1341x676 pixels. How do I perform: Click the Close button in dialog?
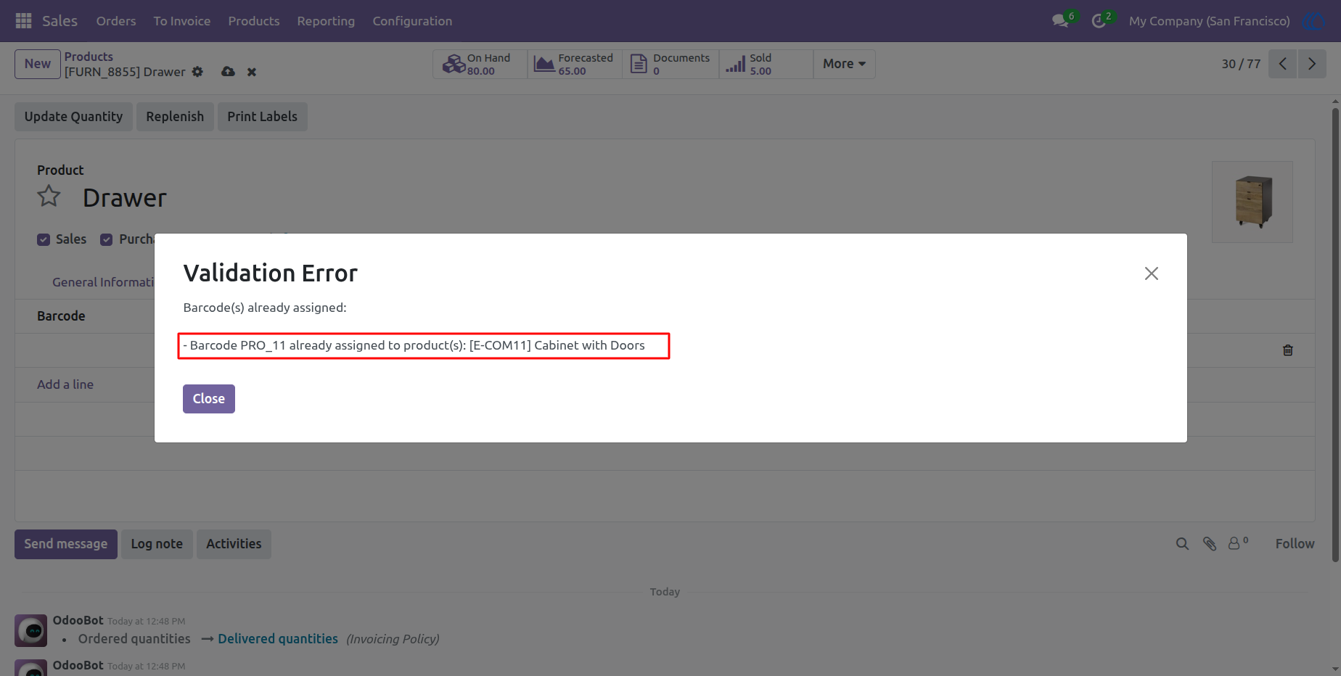(209, 399)
